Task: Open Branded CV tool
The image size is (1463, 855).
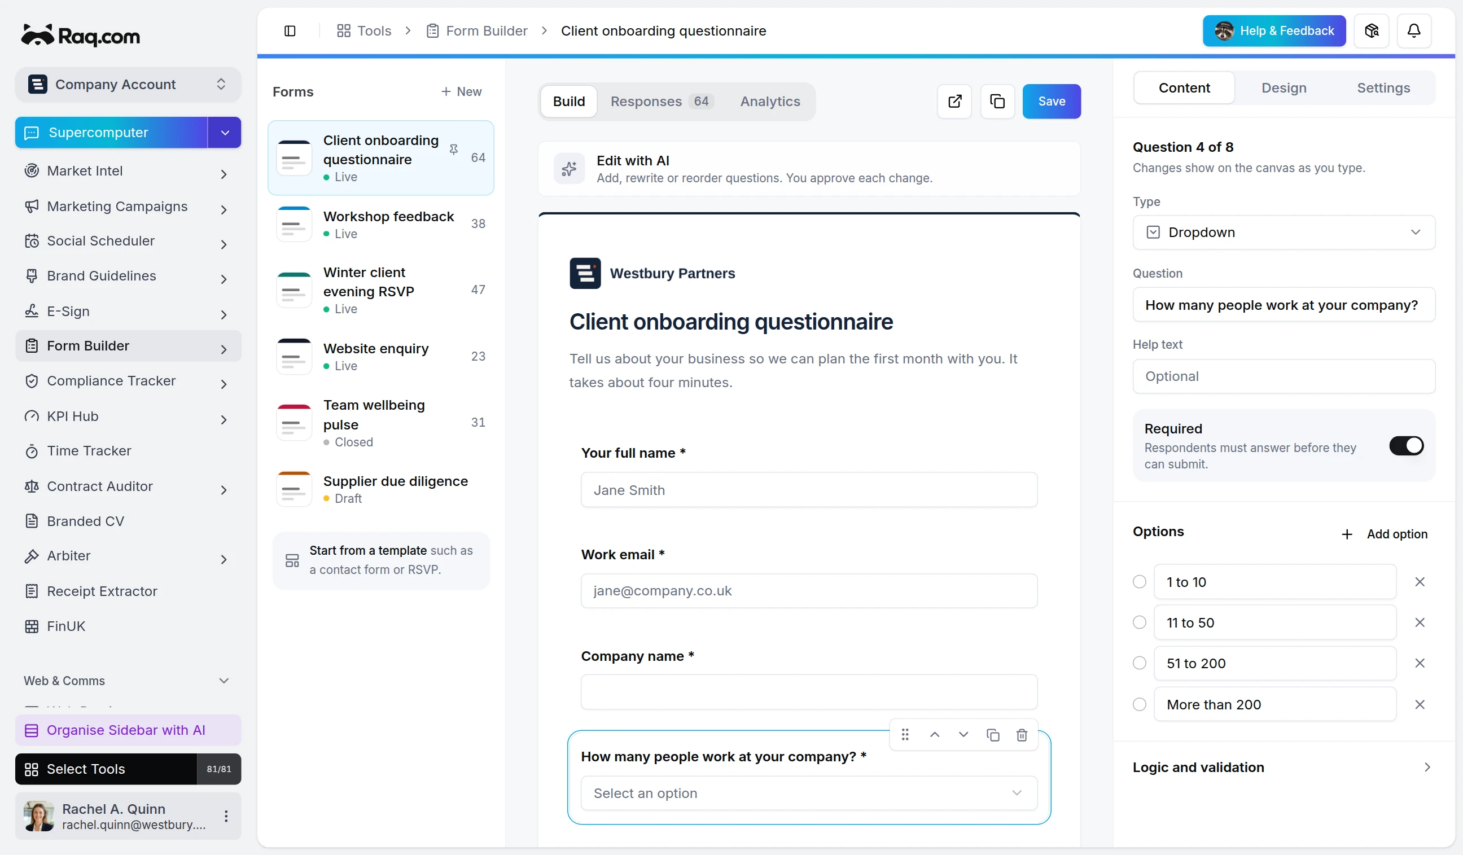Action: click(128, 521)
